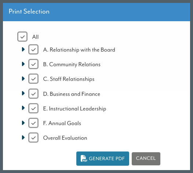
Task: Toggle checkbox for Overall Evaluation
Action: [x=33, y=138]
